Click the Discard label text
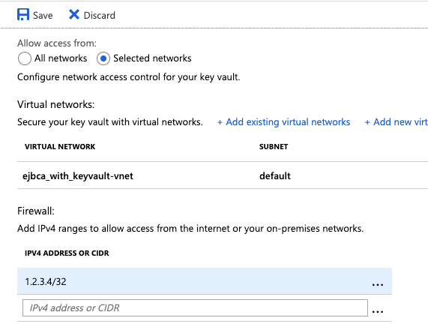This screenshot has width=428, height=330. click(x=100, y=15)
